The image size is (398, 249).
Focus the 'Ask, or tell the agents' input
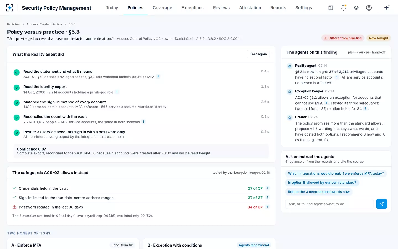coord(329,204)
